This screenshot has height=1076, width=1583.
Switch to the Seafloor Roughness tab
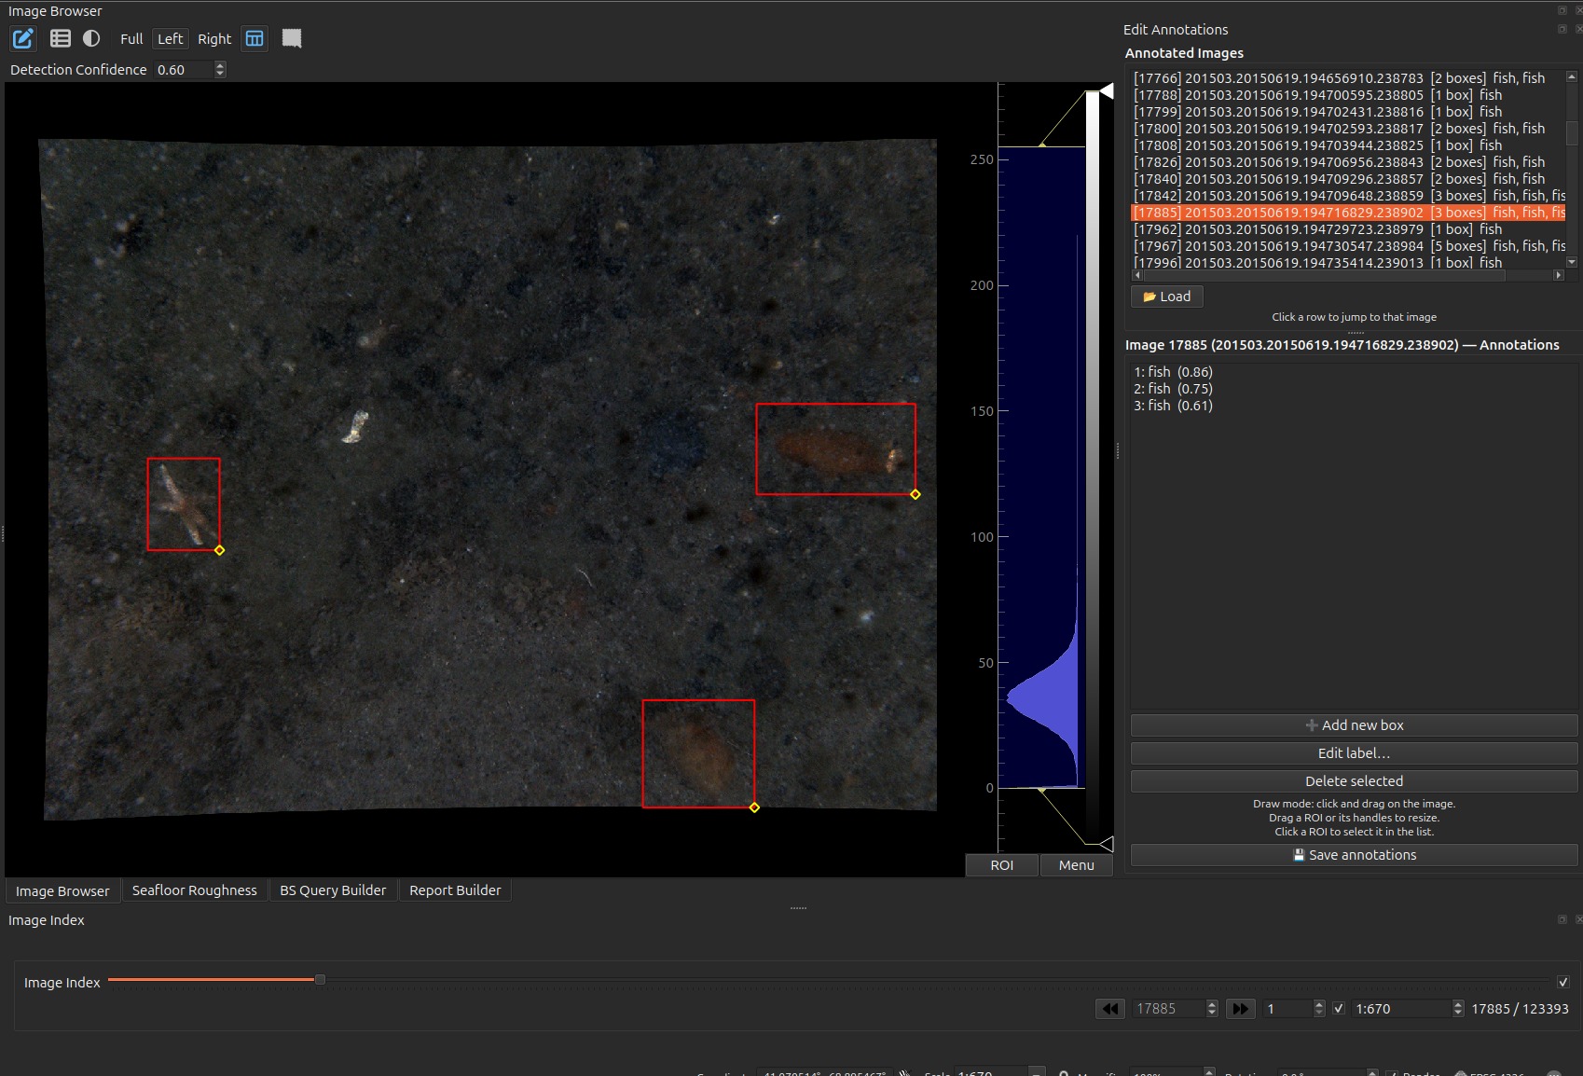194,890
